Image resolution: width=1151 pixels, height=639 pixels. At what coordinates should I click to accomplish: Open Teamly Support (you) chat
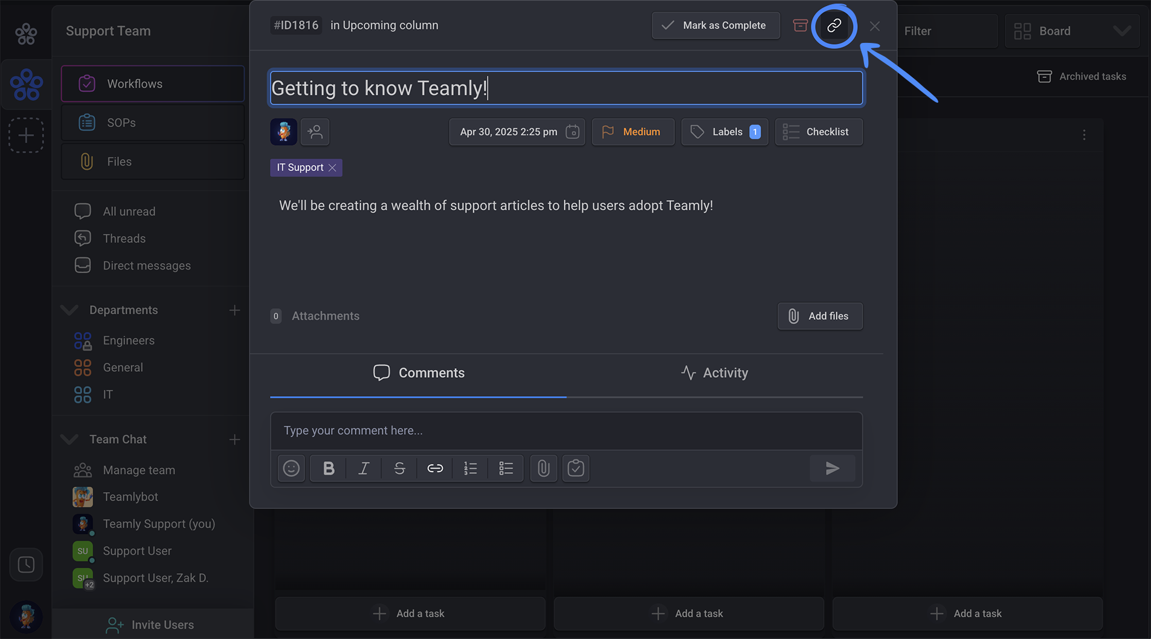point(144,524)
